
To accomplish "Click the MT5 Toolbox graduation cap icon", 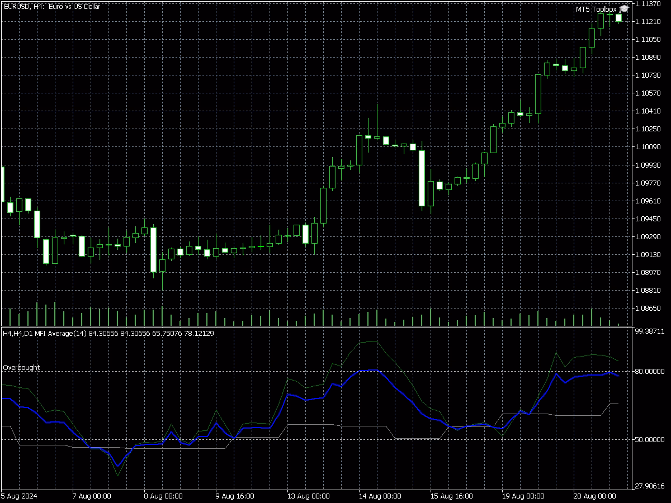I will click(623, 9).
